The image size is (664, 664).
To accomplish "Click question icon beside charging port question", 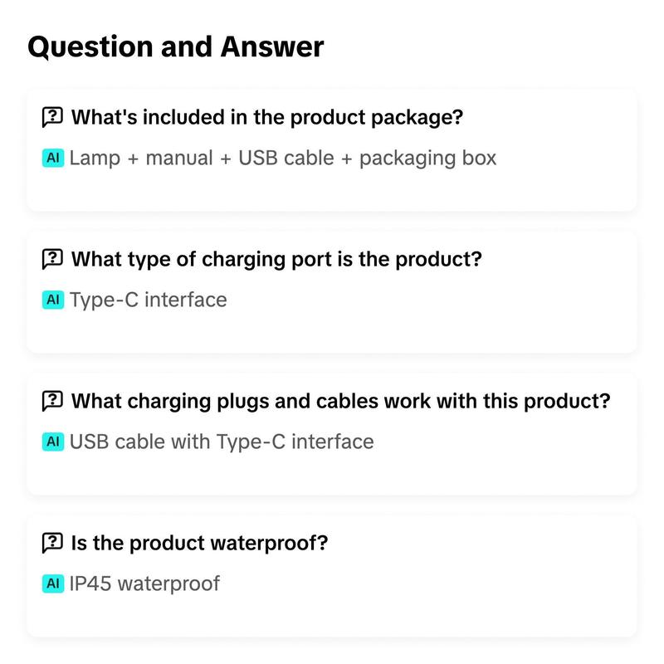I will [x=52, y=259].
